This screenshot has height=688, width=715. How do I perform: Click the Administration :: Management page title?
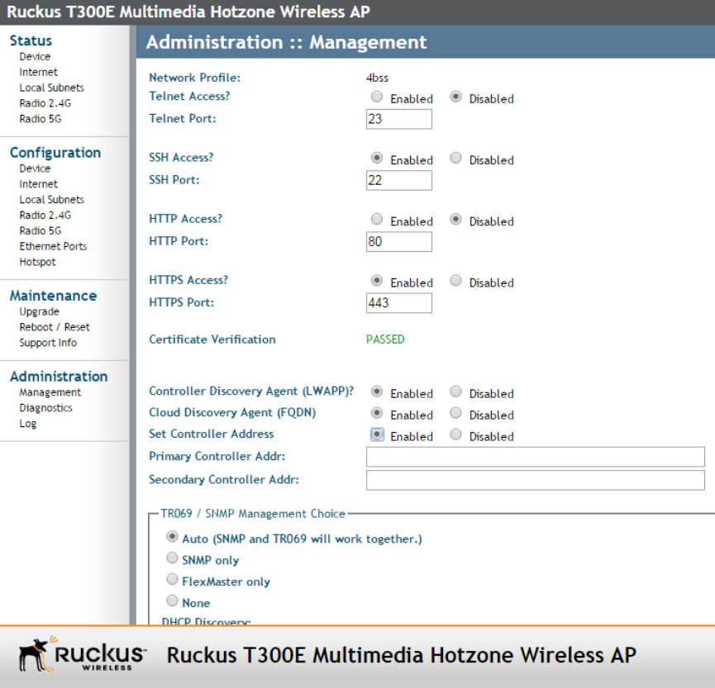tap(286, 42)
